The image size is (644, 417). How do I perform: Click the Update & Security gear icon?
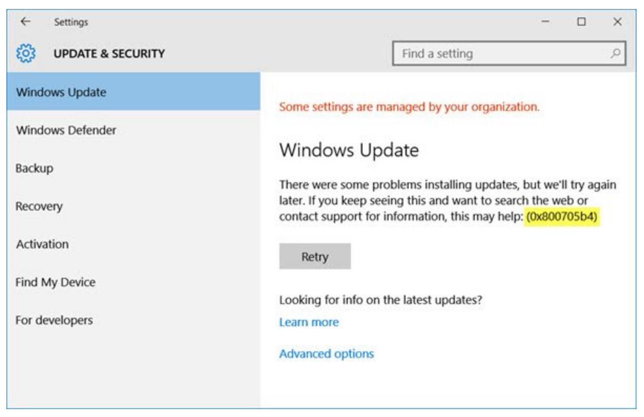pos(26,54)
